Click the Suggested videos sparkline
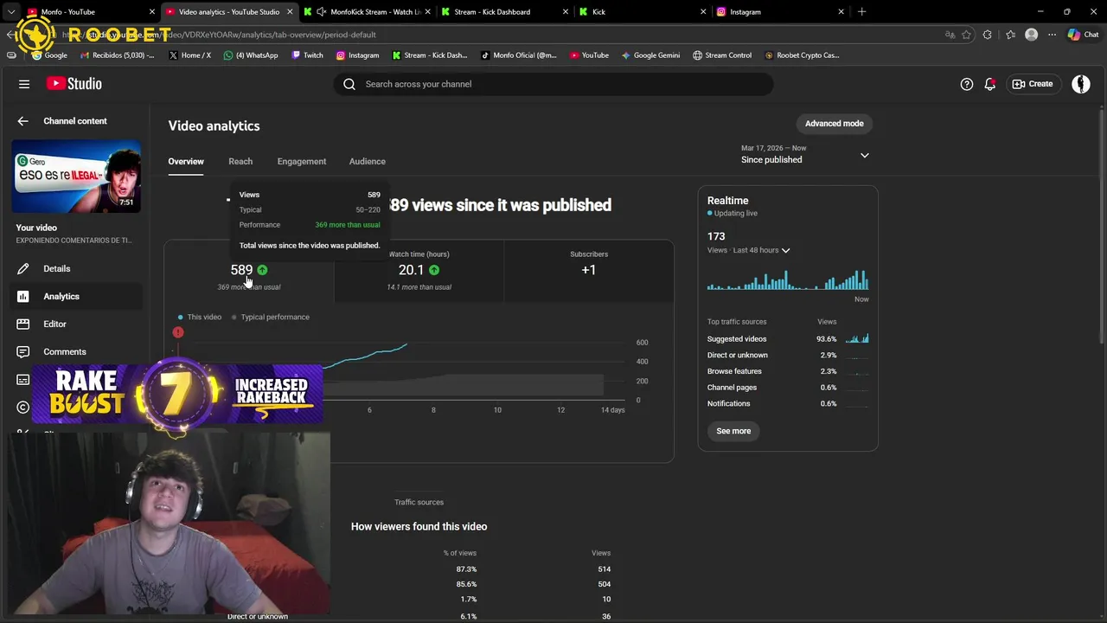This screenshot has height=623, width=1107. (x=857, y=338)
